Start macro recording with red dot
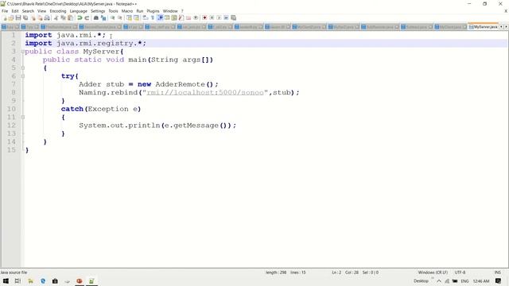 [204, 17]
